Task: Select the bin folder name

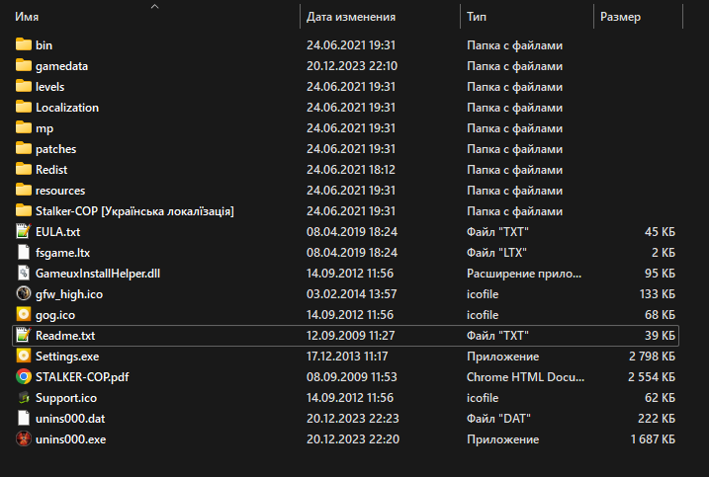Action: 44,44
